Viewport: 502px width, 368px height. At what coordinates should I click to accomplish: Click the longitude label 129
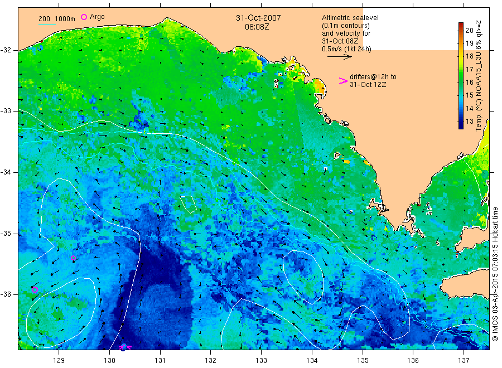tap(59, 361)
